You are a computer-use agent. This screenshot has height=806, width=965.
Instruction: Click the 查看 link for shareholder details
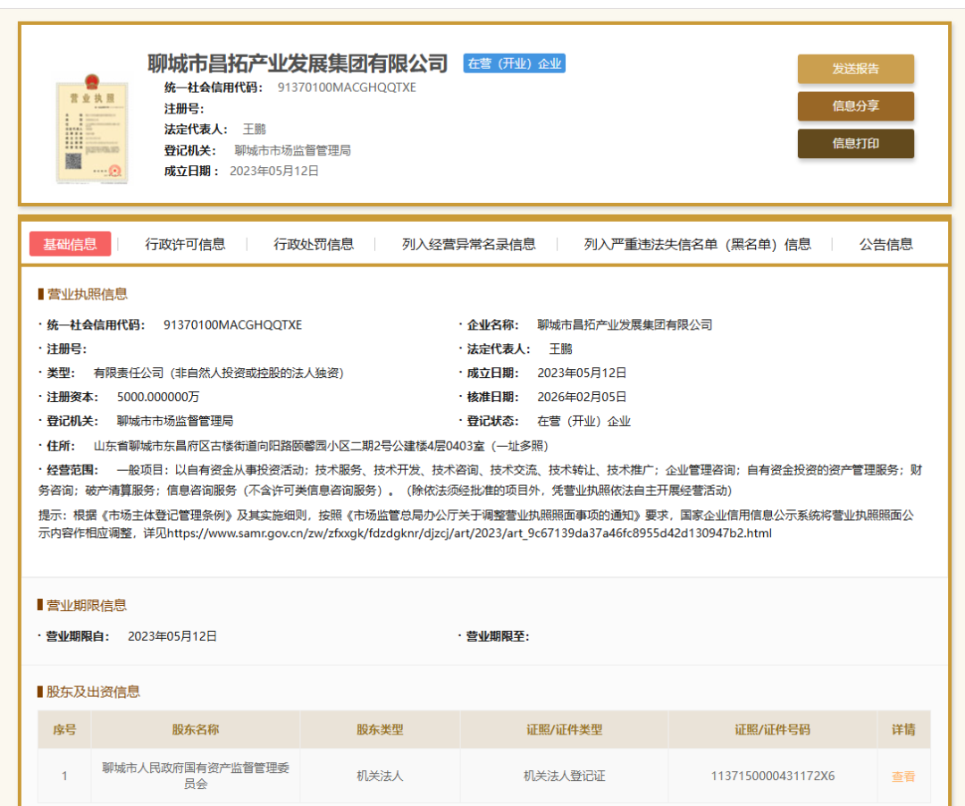(x=903, y=776)
